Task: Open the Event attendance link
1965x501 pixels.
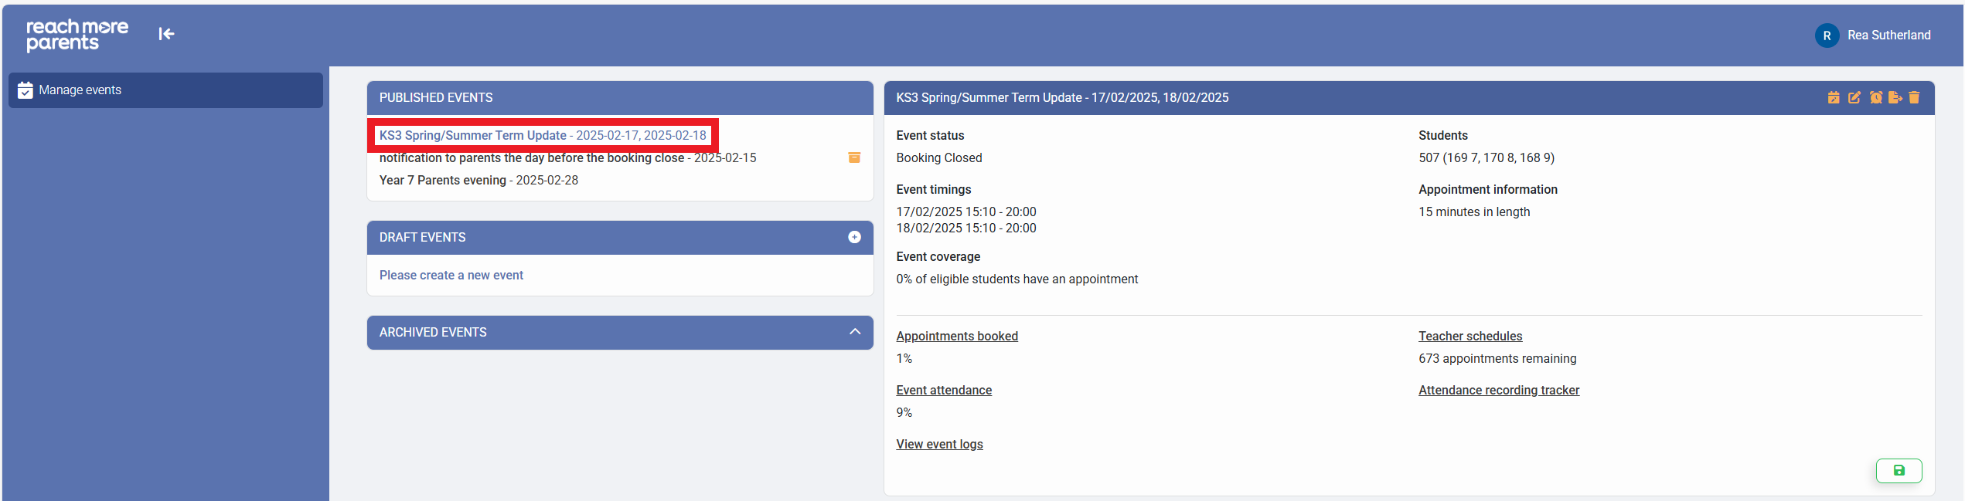Action: pyautogui.click(x=943, y=390)
